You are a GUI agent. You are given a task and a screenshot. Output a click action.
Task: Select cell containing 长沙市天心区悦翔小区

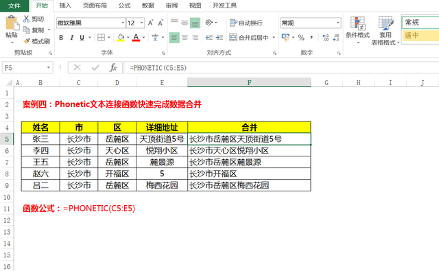point(249,151)
